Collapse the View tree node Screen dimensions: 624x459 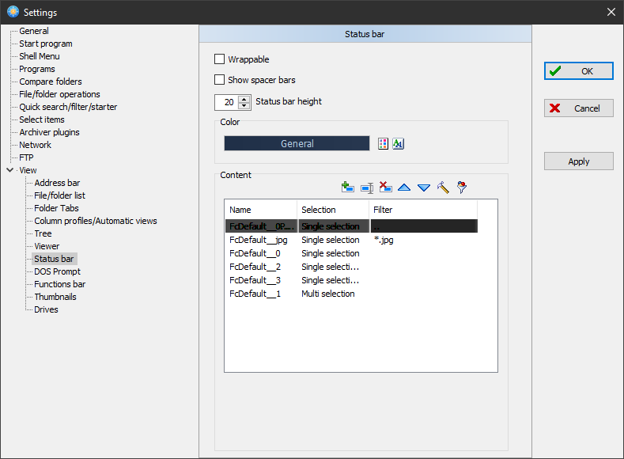click(9, 170)
